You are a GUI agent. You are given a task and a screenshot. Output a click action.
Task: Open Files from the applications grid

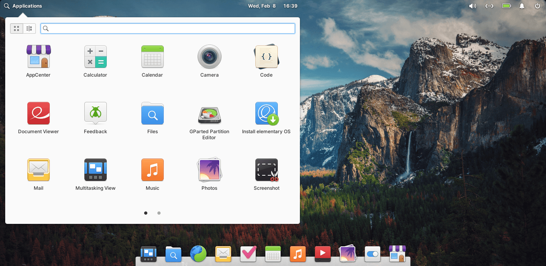(153, 118)
